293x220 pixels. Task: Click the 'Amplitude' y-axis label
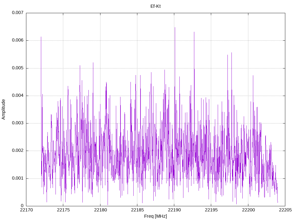[x=3, y=109]
